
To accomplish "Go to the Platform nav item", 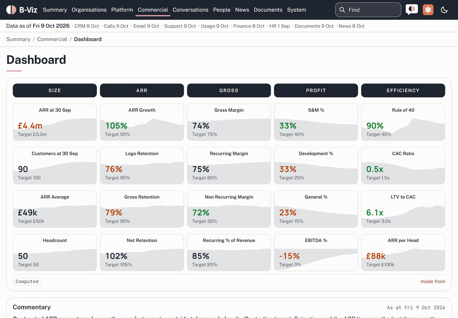I will tap(122, 10).
